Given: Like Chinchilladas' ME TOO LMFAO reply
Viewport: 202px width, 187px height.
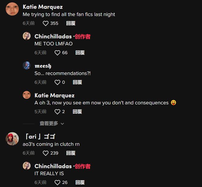Looking at the screenshot, I should 57,53.
